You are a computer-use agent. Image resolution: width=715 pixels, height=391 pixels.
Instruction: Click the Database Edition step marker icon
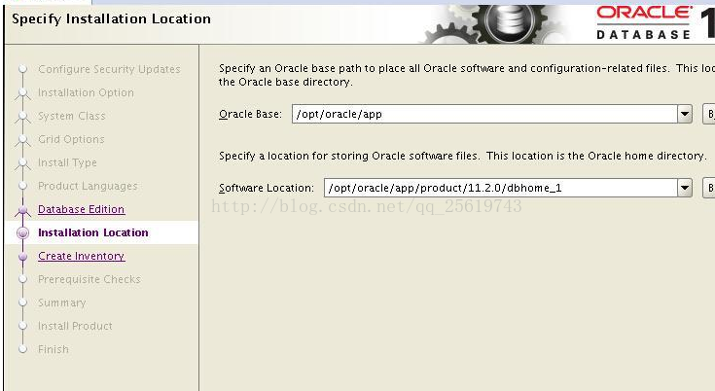click(22, 210)
